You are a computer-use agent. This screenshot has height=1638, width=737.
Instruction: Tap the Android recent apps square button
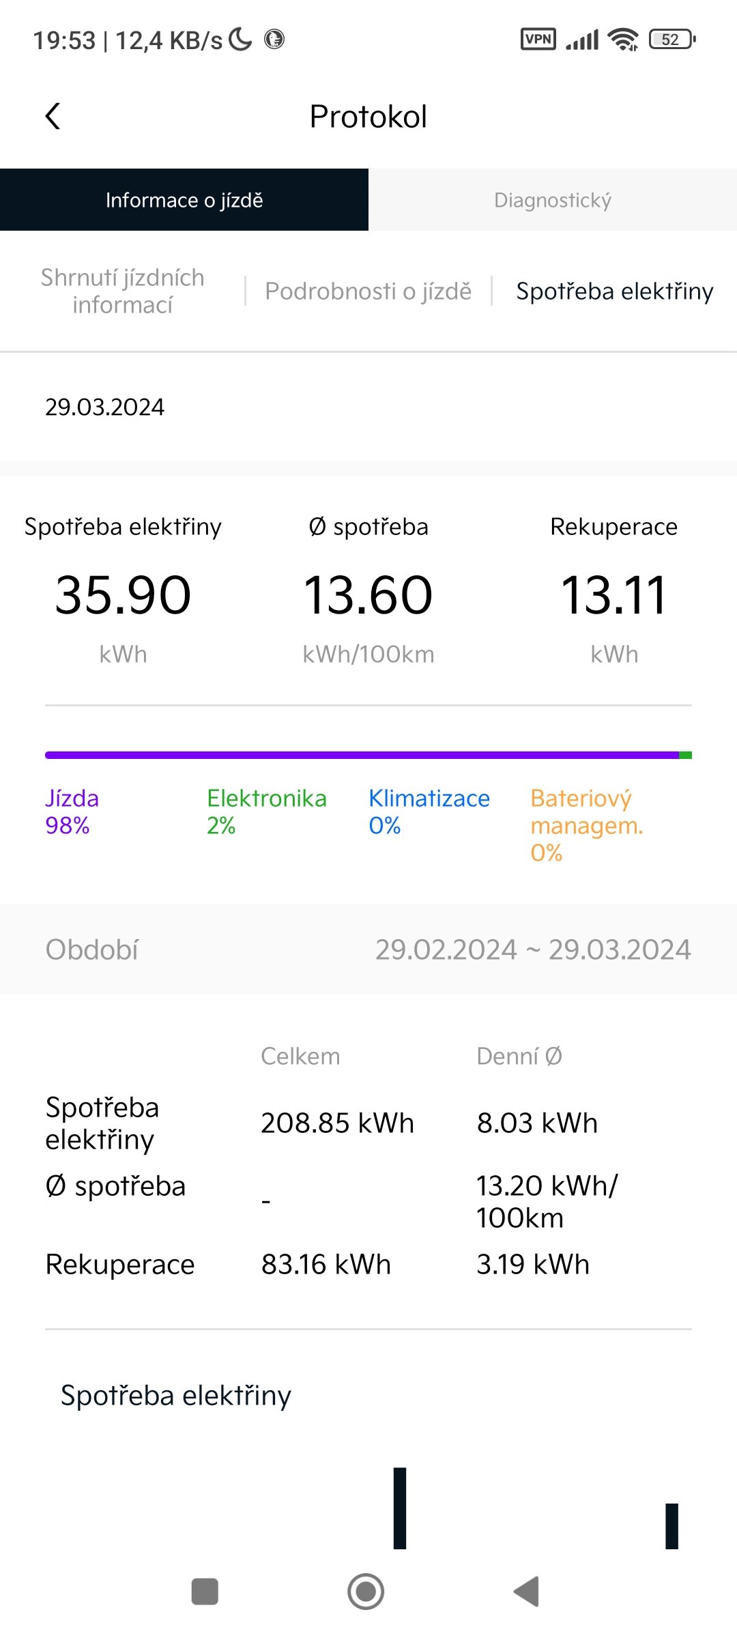tap(205, 1592)
